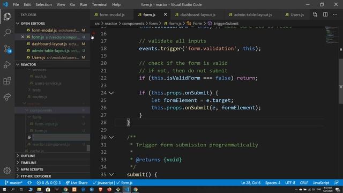Open the Terminal menu
The image size is (343, 193).
coord(100,4)
